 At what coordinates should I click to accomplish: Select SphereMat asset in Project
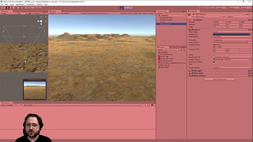(164, 67)
